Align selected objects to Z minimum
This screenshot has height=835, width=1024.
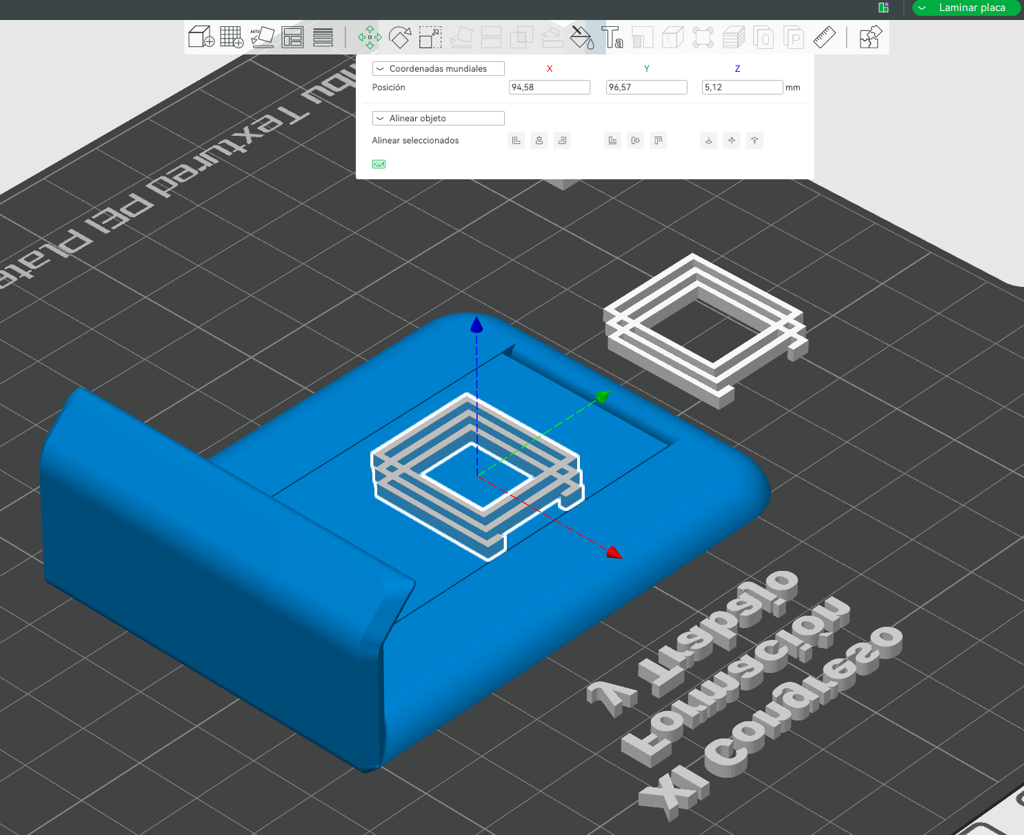coord(708,141)
